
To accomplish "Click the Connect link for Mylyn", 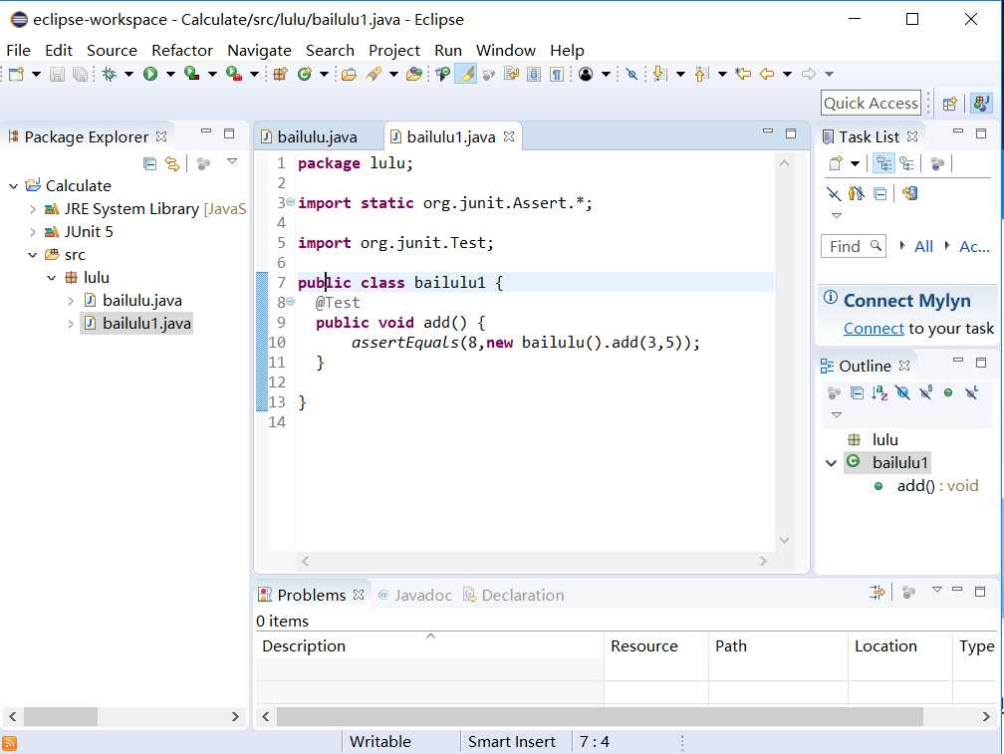I will pyautogui.click(x=874, y=329).
